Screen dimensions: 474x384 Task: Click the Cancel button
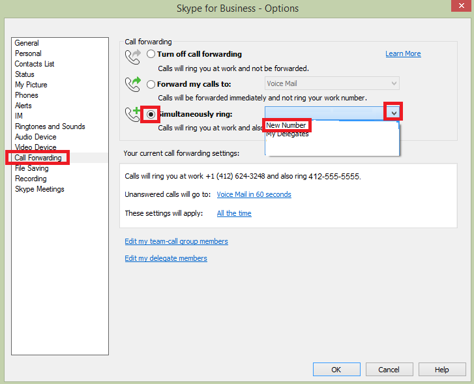click(389, 370)
